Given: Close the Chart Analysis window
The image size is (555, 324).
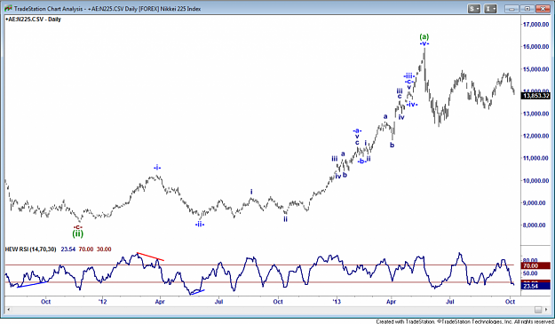Looking at the screenshot, I should (x=543, y=9).
